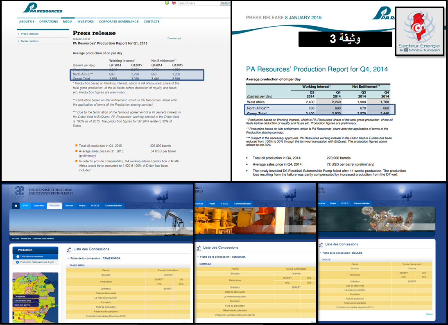Open the OPERATIONS menu

coord(49,21)
